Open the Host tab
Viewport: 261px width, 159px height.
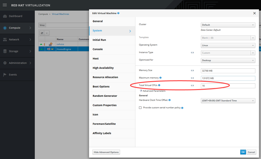(x=112, y=59)
